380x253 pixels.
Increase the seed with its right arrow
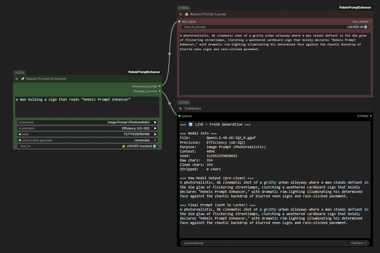156,134
